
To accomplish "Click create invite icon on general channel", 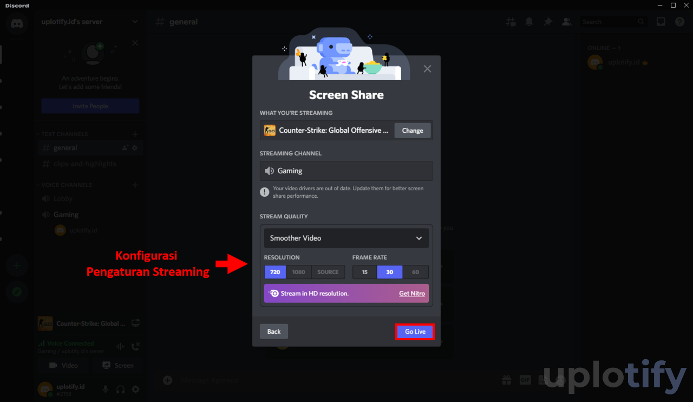I will [x=125, y=148].
